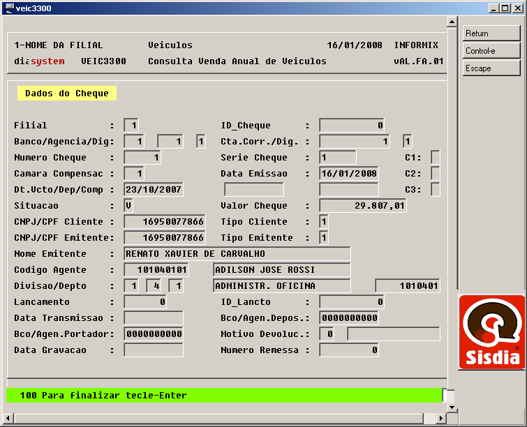
Task: Click the ADILSON JOSE ROSSI field
Action: pos(282,270)
